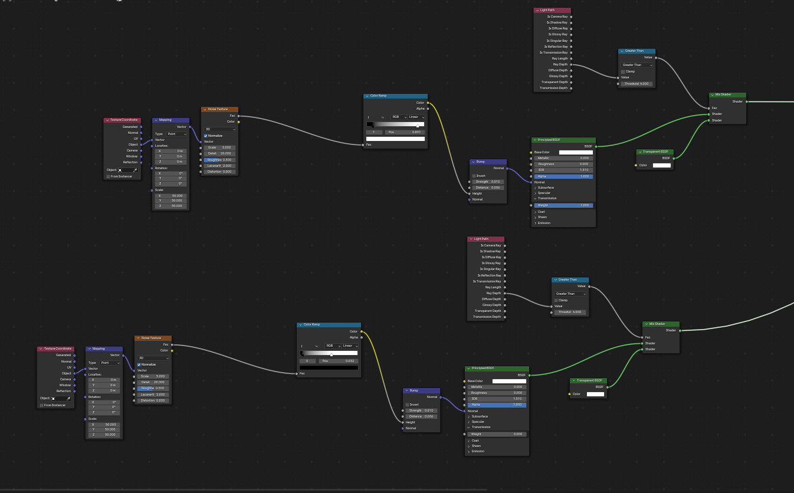Uncheck Normalize in the lower Noise Texture node
The height and width of the screenshot is (493, 794).
[x=139, y=364]
